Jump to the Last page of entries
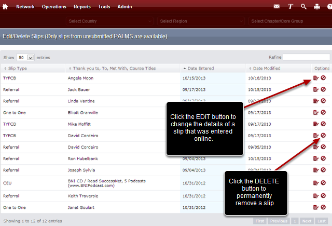This screenshot has height=226, width=332. pos(322,221)
